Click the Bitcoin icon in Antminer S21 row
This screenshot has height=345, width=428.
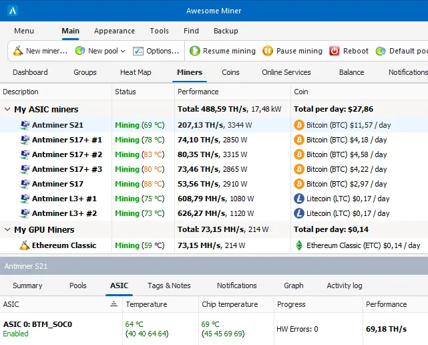coord(298,125)
